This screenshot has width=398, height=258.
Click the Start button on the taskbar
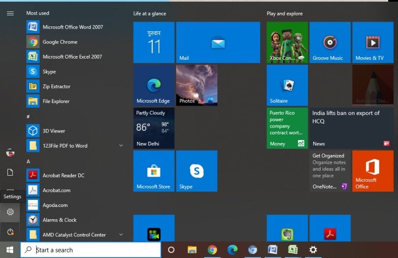(9, 250)
